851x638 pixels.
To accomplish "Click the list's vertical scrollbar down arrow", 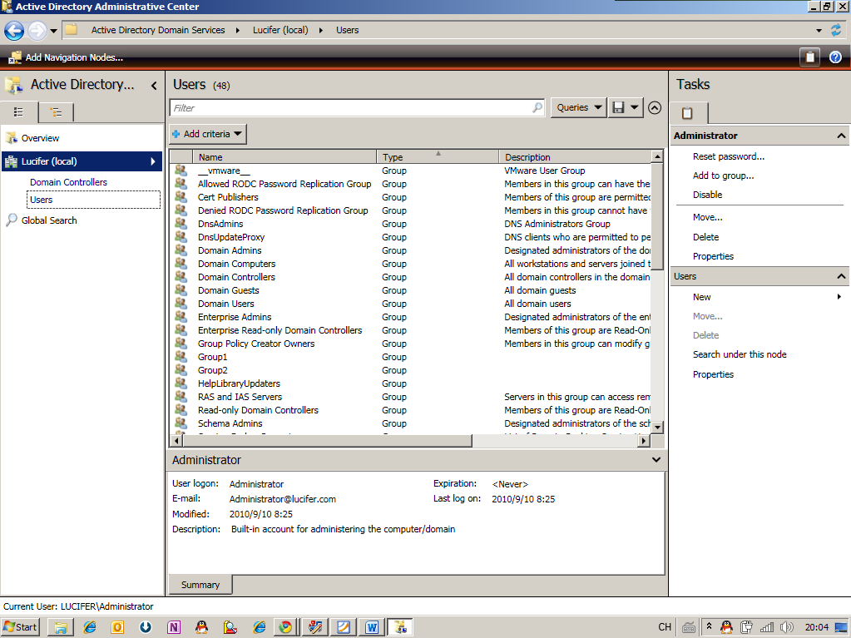I will (657, 428).
